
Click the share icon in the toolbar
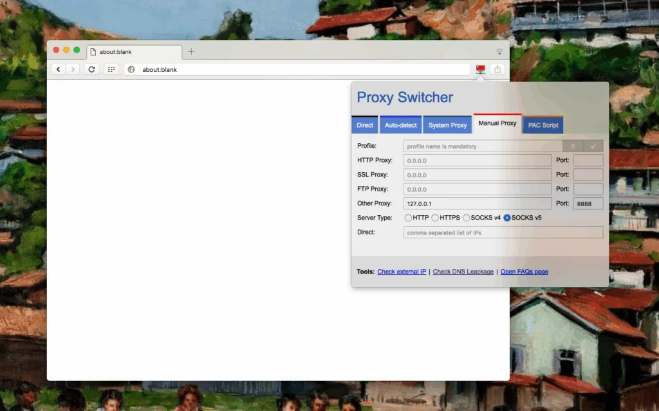[x=497, y=69]
